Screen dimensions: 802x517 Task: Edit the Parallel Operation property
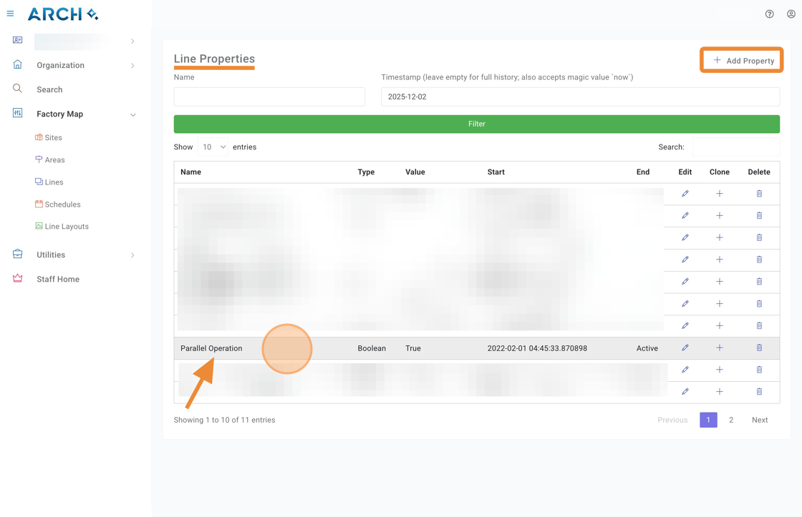685,348
